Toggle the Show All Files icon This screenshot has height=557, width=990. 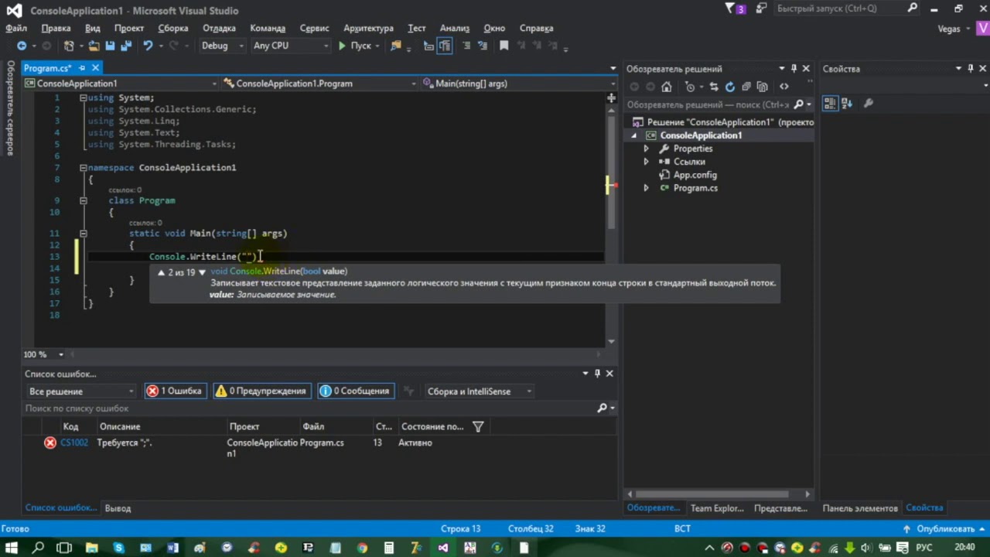coord(763,87)
